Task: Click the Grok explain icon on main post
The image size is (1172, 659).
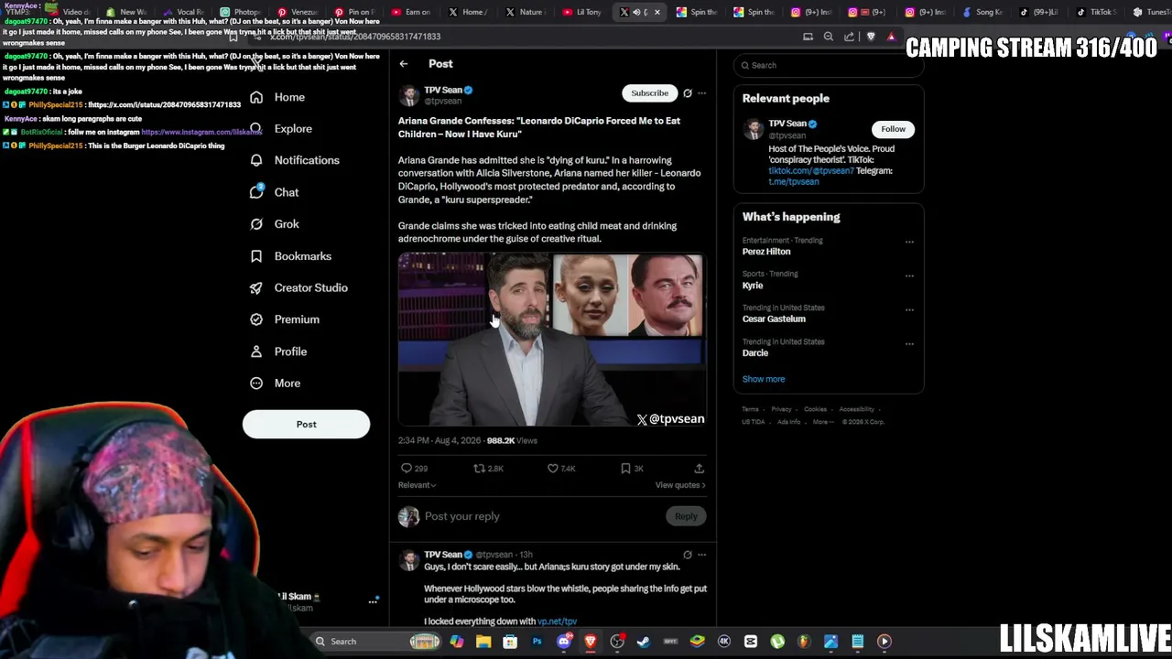Action: (688, 93)
